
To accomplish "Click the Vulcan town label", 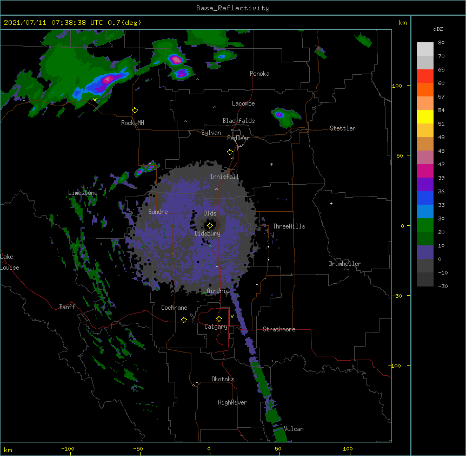I will [294, 429].
